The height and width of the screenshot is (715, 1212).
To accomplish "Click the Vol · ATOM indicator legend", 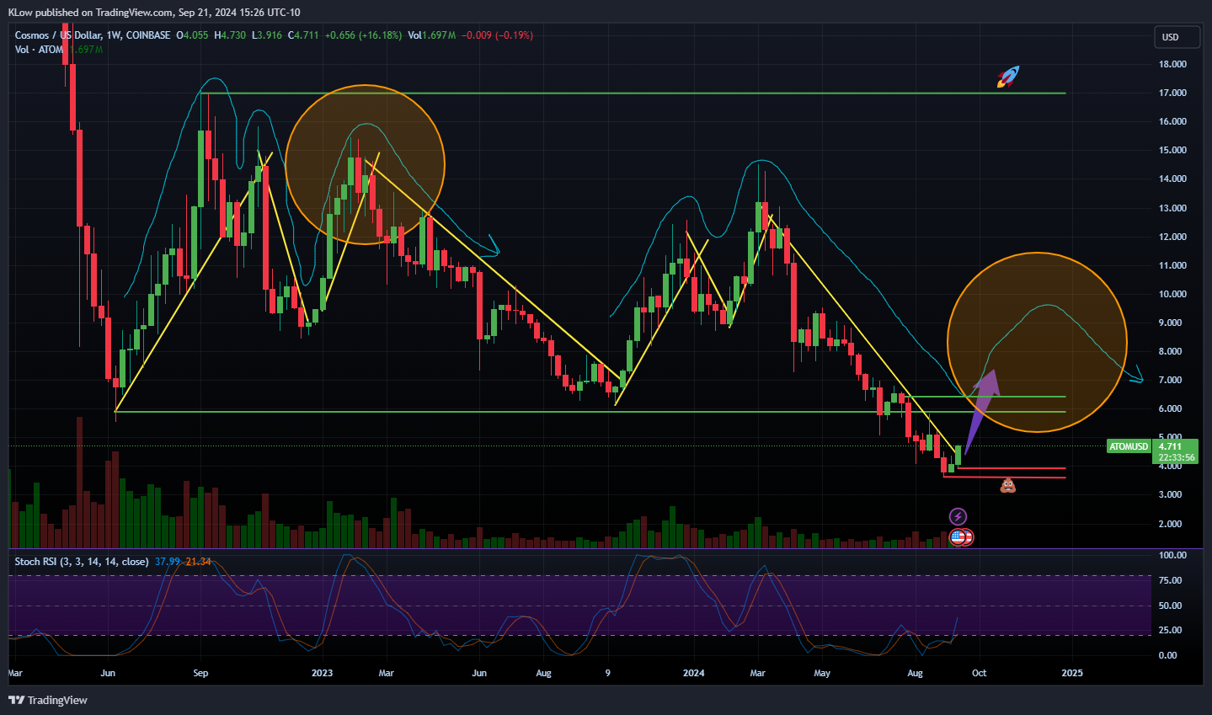I will click(39, 50).
